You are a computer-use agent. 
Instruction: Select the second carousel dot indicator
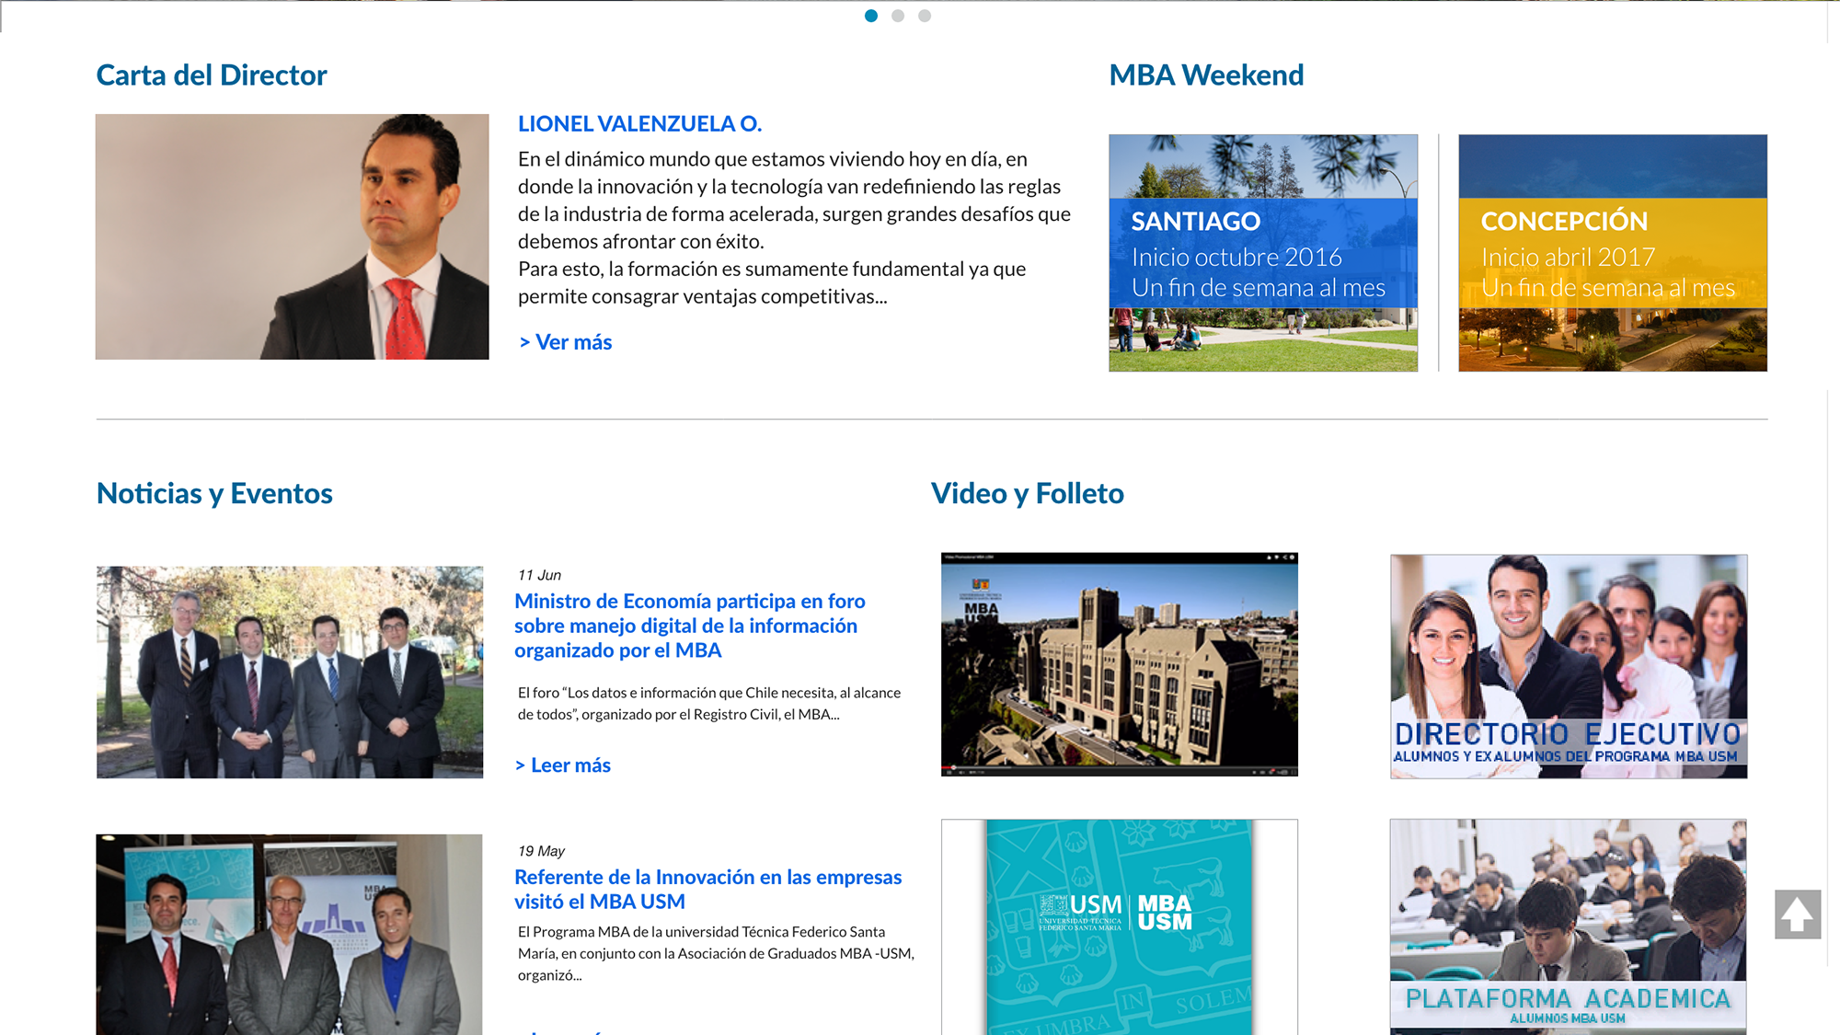pyautogui.click(x=898, y=16)
